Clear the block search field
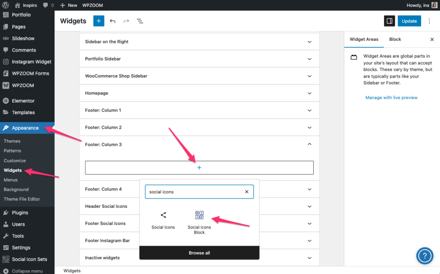 pos(247,192)
